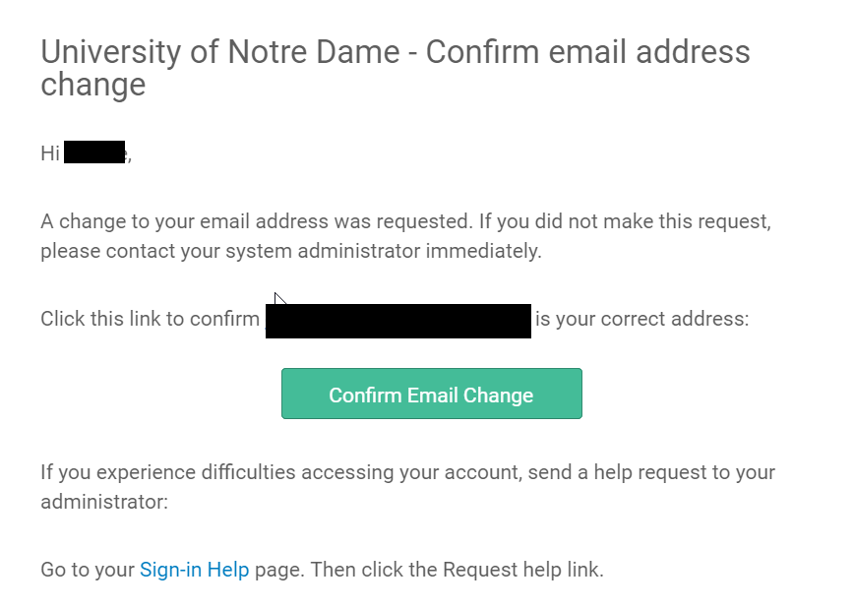The width and height of the screenshot is (854, 609).
Task: Click the green Confirm Email Change button
Action: (x=431, y=394)
